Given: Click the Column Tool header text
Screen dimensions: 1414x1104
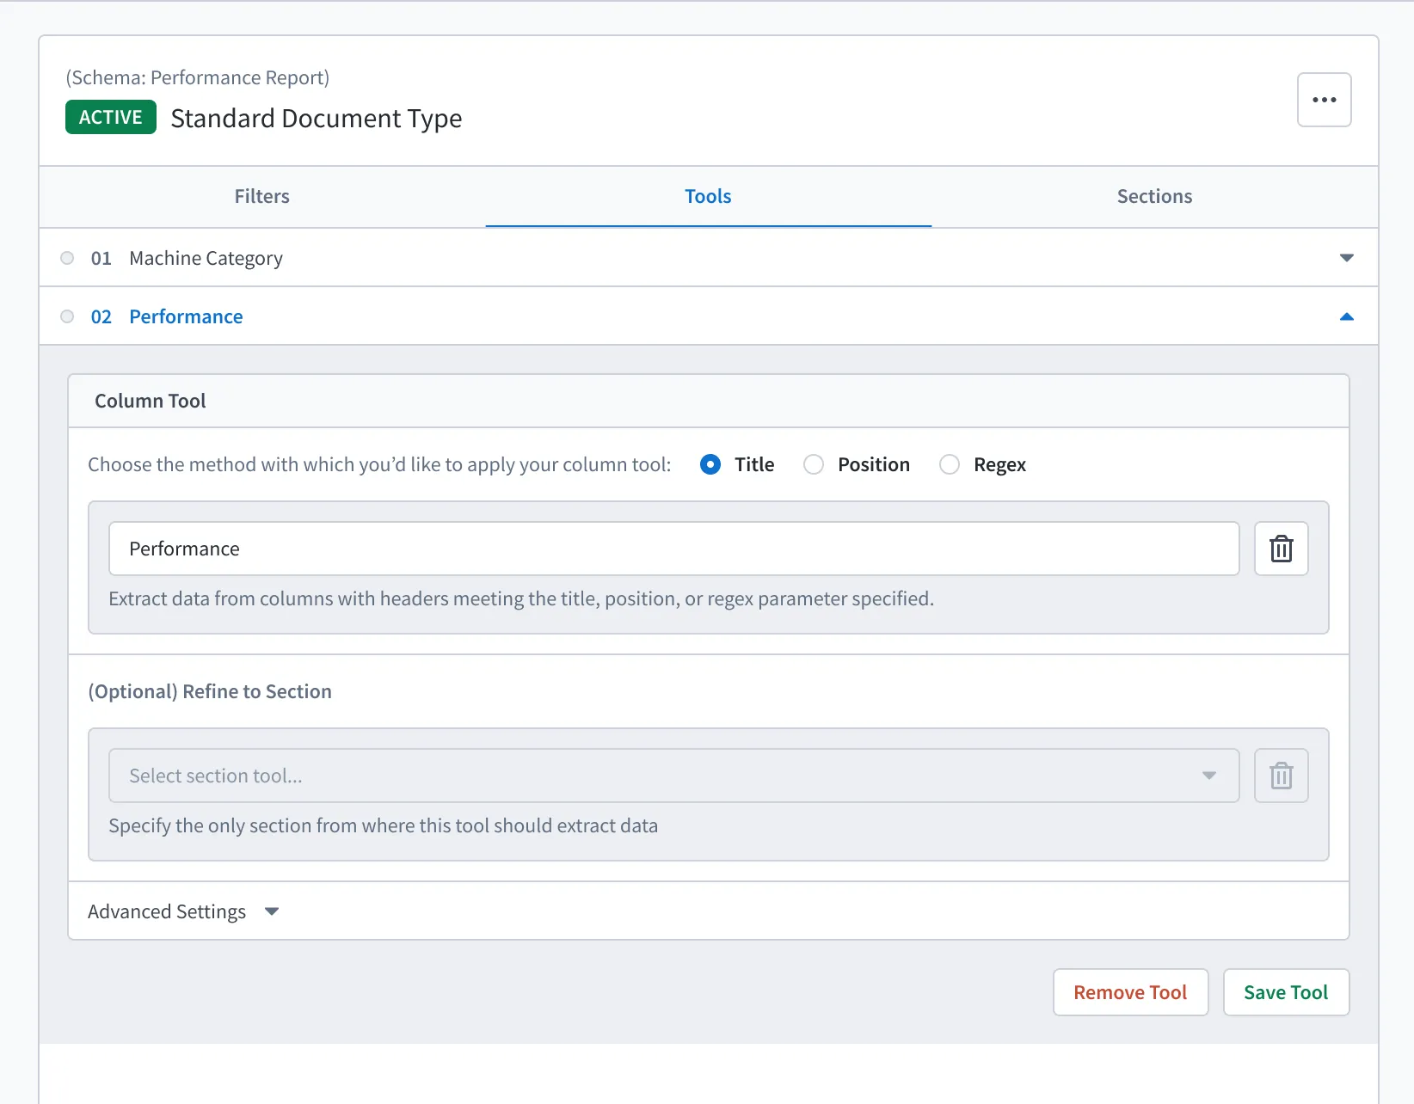Looking at the screenshot, I should (150, 401).
